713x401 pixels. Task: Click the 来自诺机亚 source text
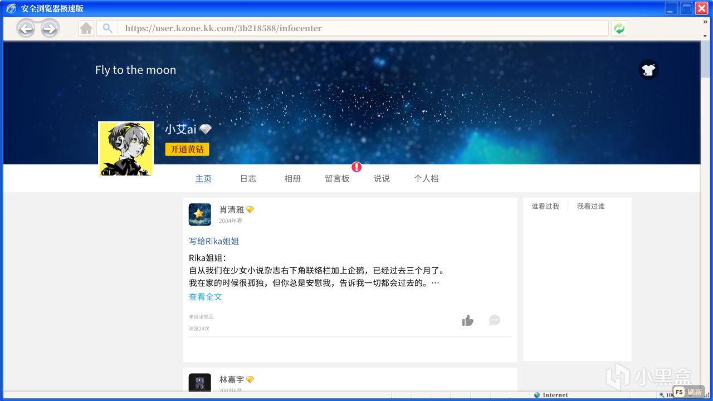(x=201, y=317)
